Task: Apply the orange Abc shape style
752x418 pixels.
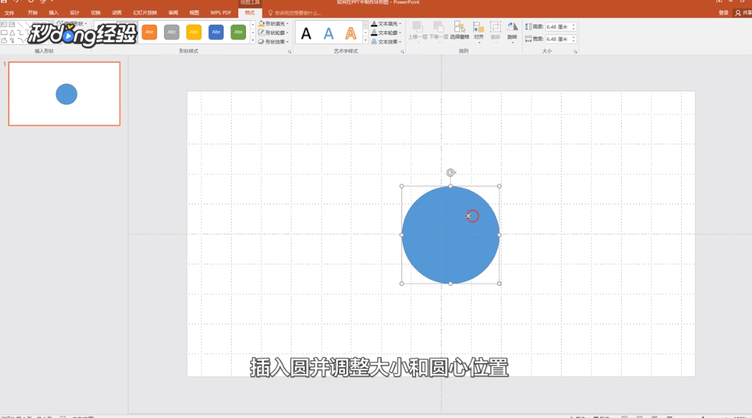Action: (150, 32)
